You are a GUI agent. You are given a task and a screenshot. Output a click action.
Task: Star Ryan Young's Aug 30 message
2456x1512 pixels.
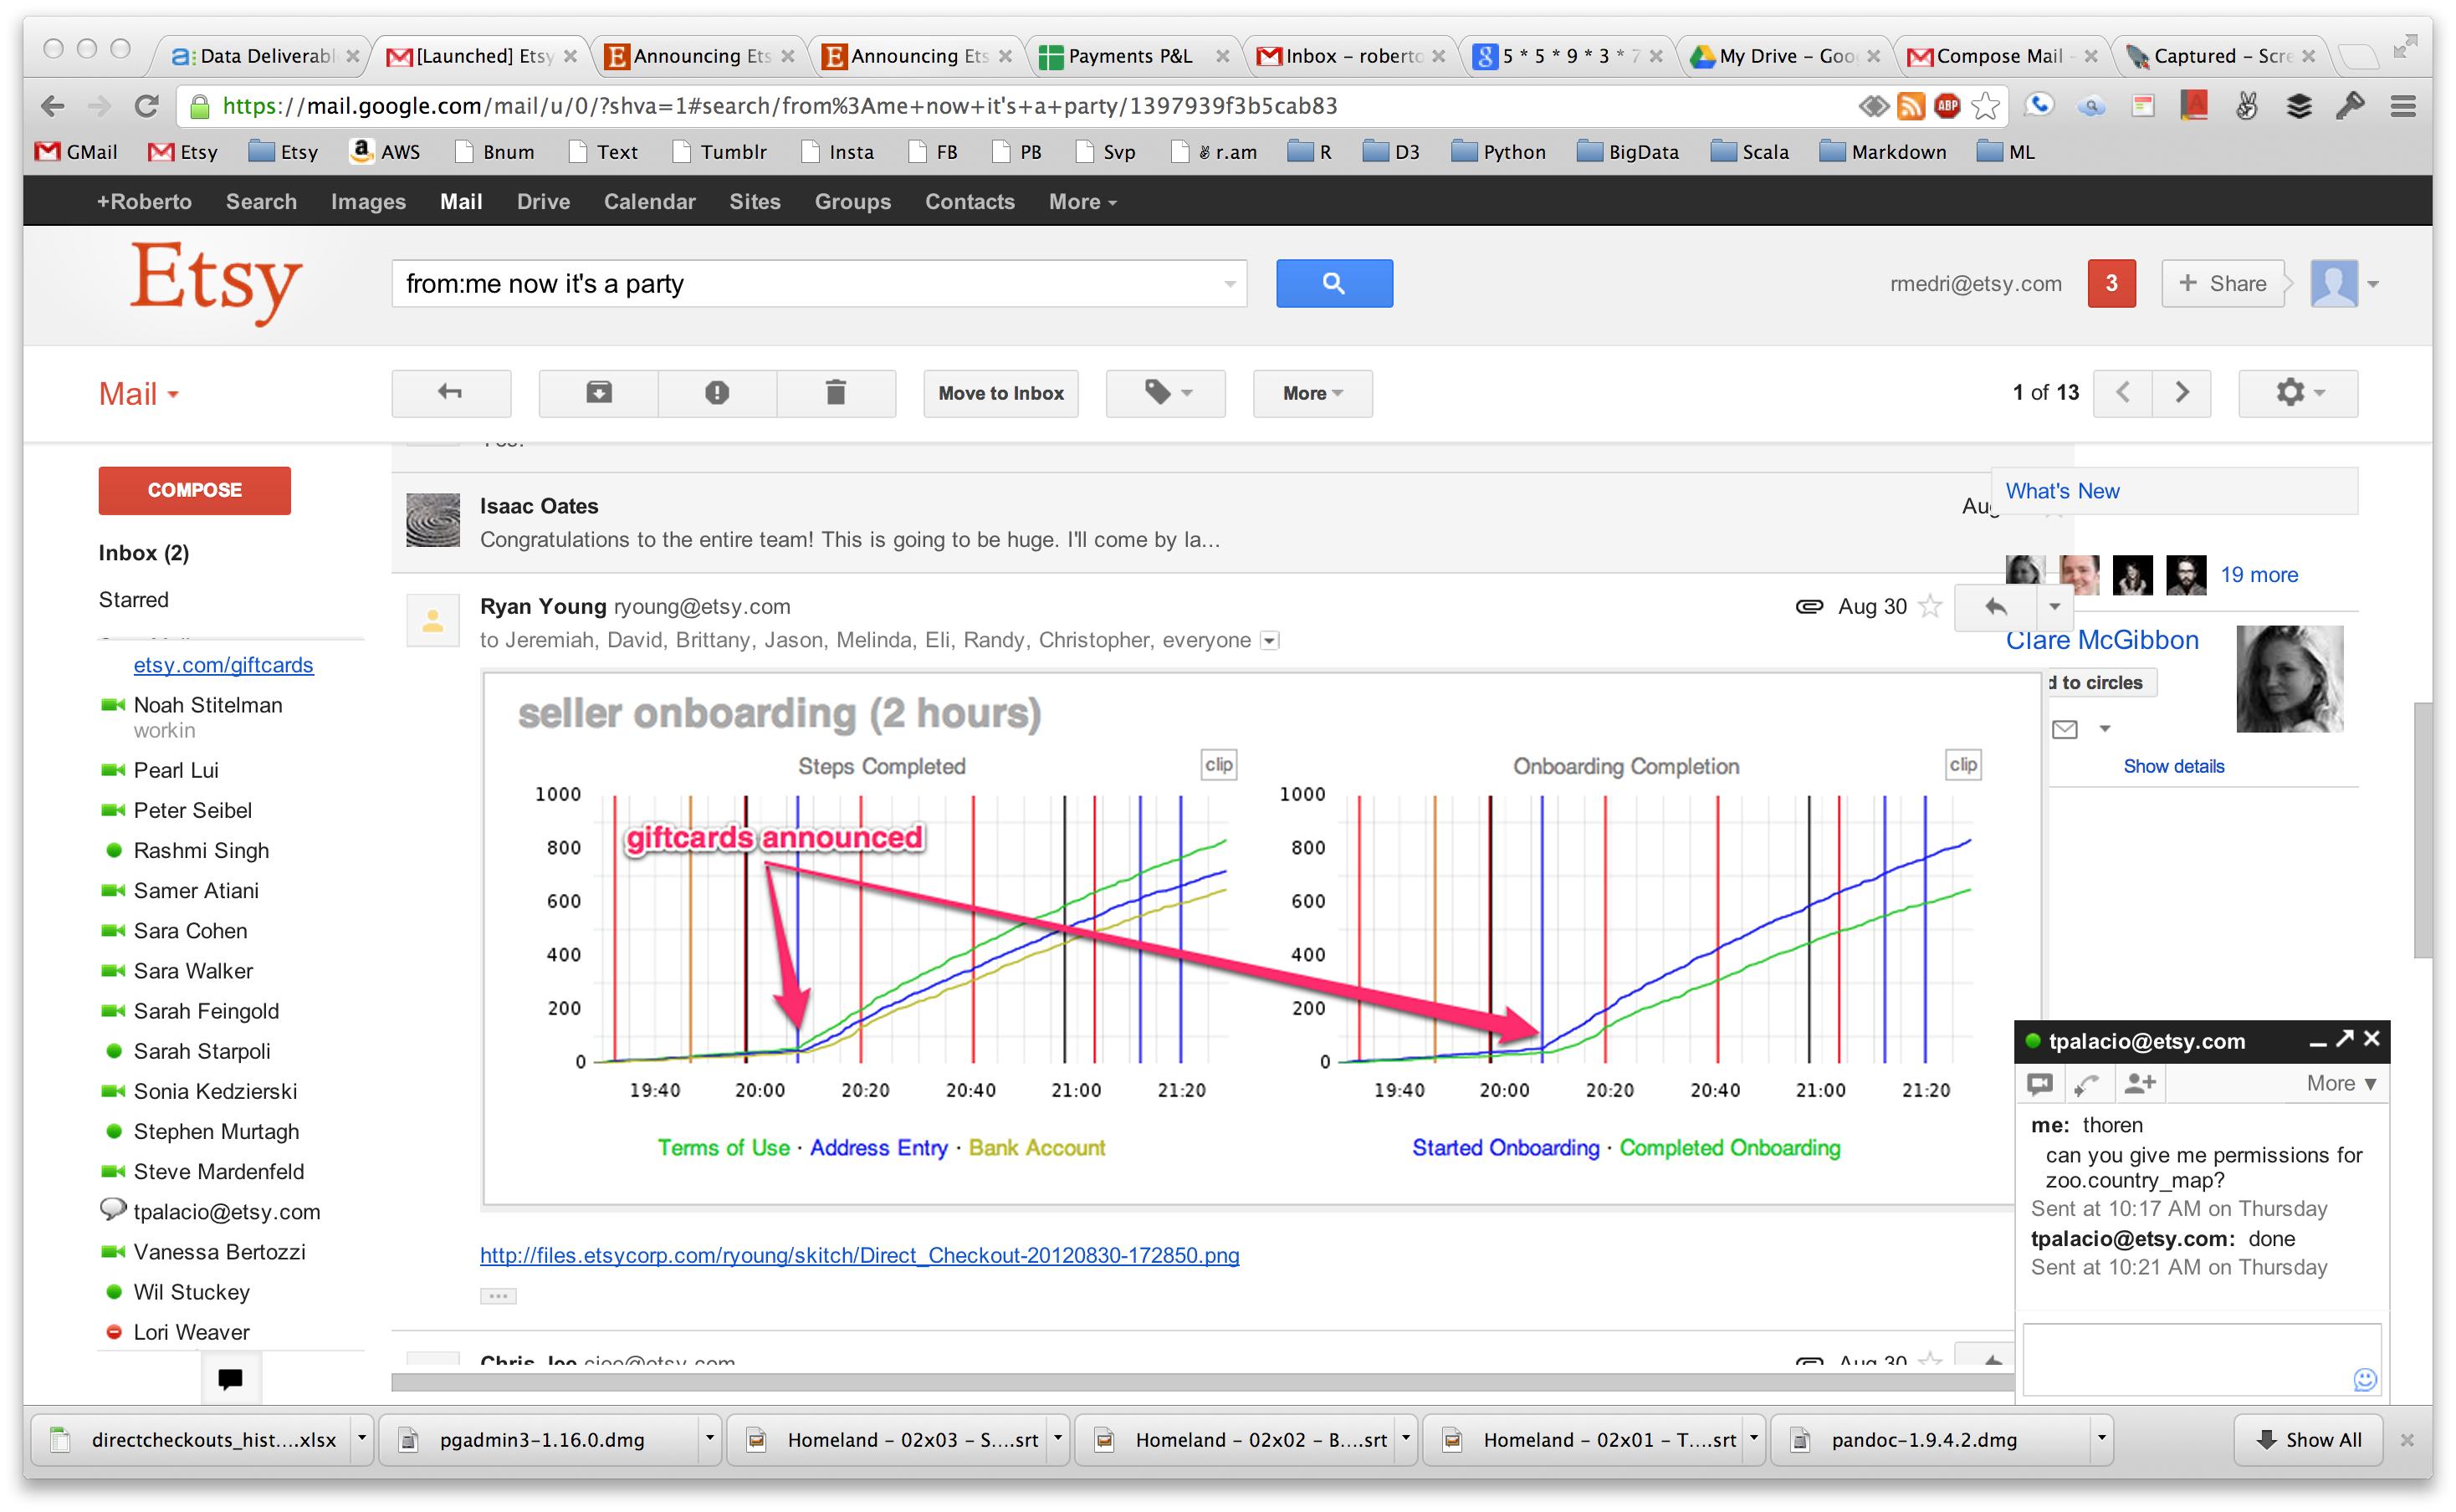click(1931, 607)
